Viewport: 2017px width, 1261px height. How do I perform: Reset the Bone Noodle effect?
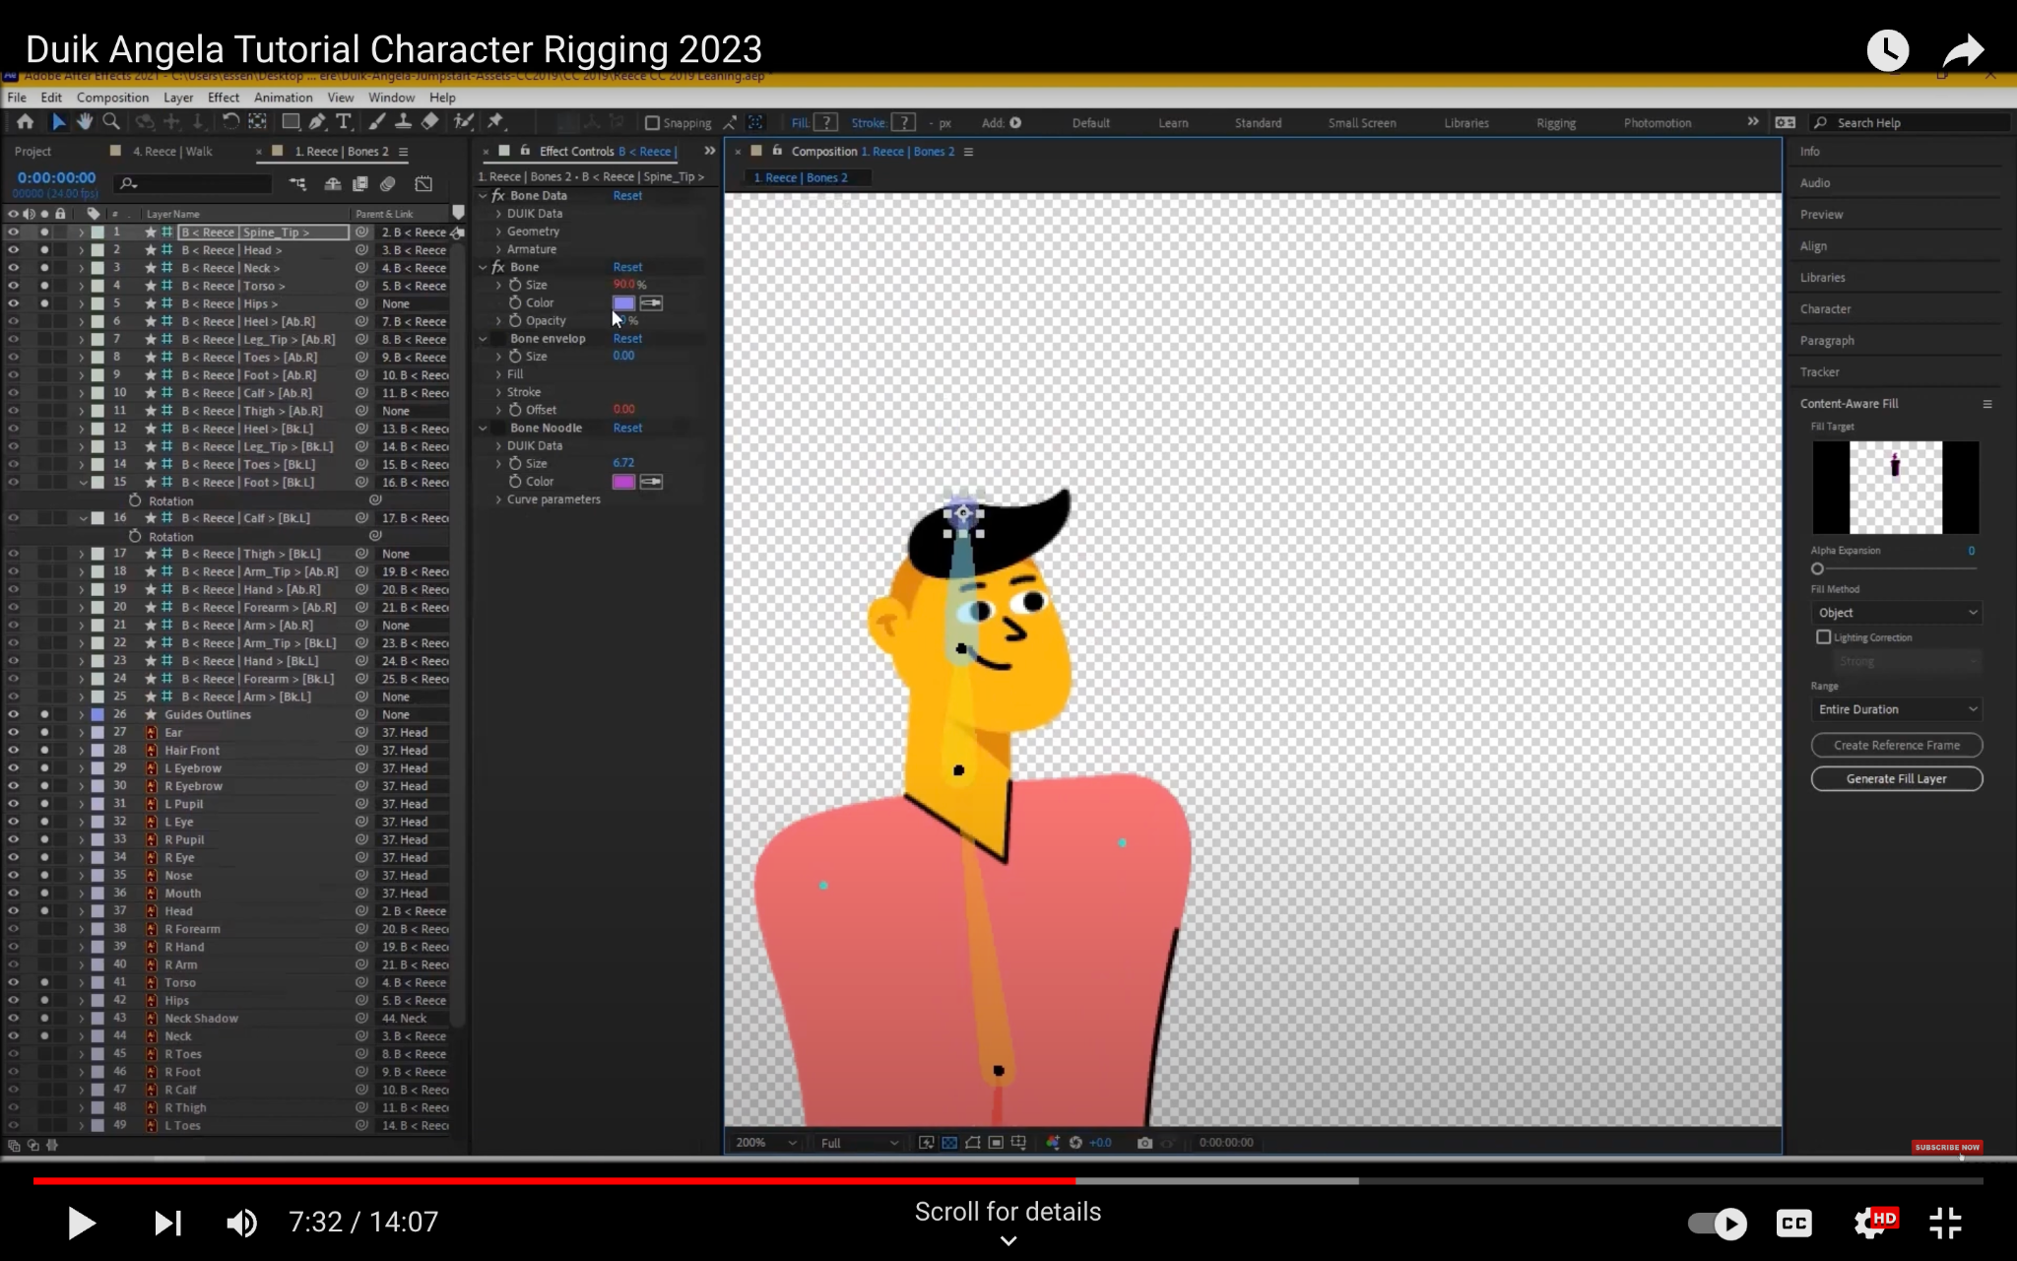(x=627, y=429)
